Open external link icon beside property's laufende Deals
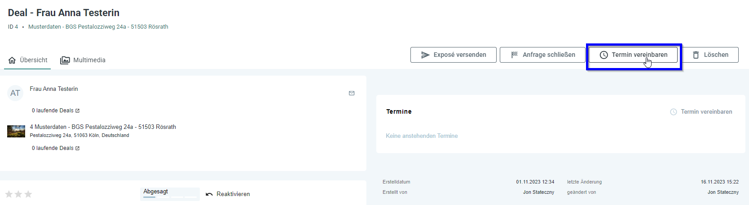Screen dimensions: 749x205 (x=77, y=148)
